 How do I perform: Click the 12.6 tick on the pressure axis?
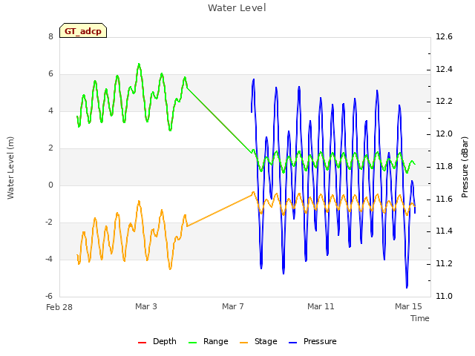(444, 36)
